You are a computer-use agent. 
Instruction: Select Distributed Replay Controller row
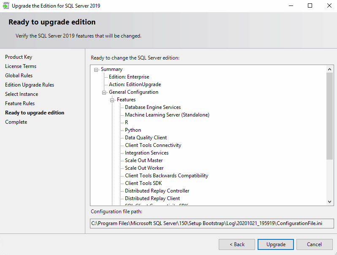[157, 191]
